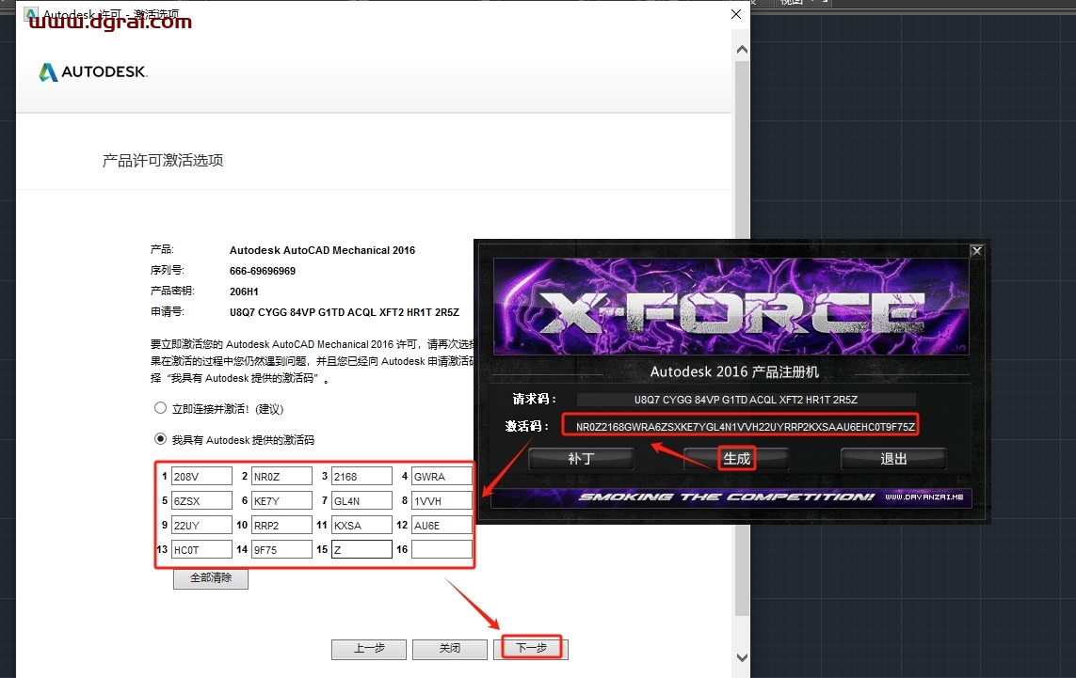Click the 视图 menu item
This screenshot has height=678, width=1076.
[x=793, y=4]
